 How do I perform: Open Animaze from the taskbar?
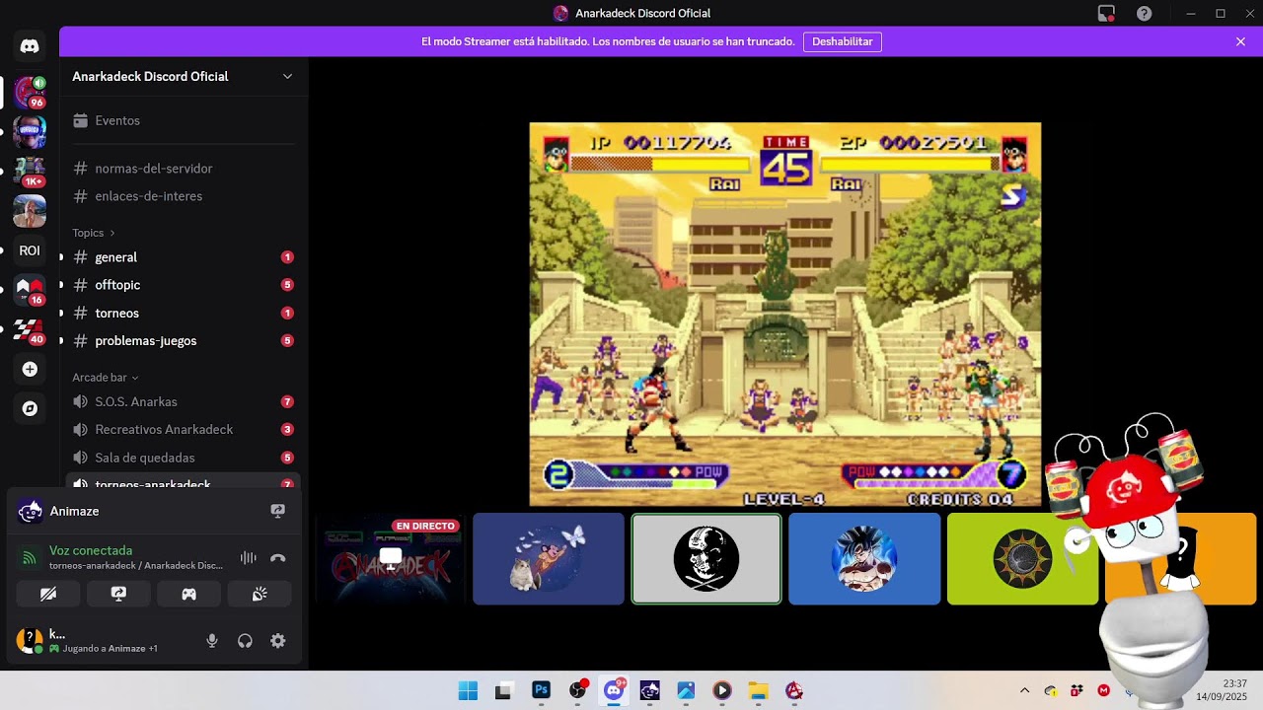(649, 690)
